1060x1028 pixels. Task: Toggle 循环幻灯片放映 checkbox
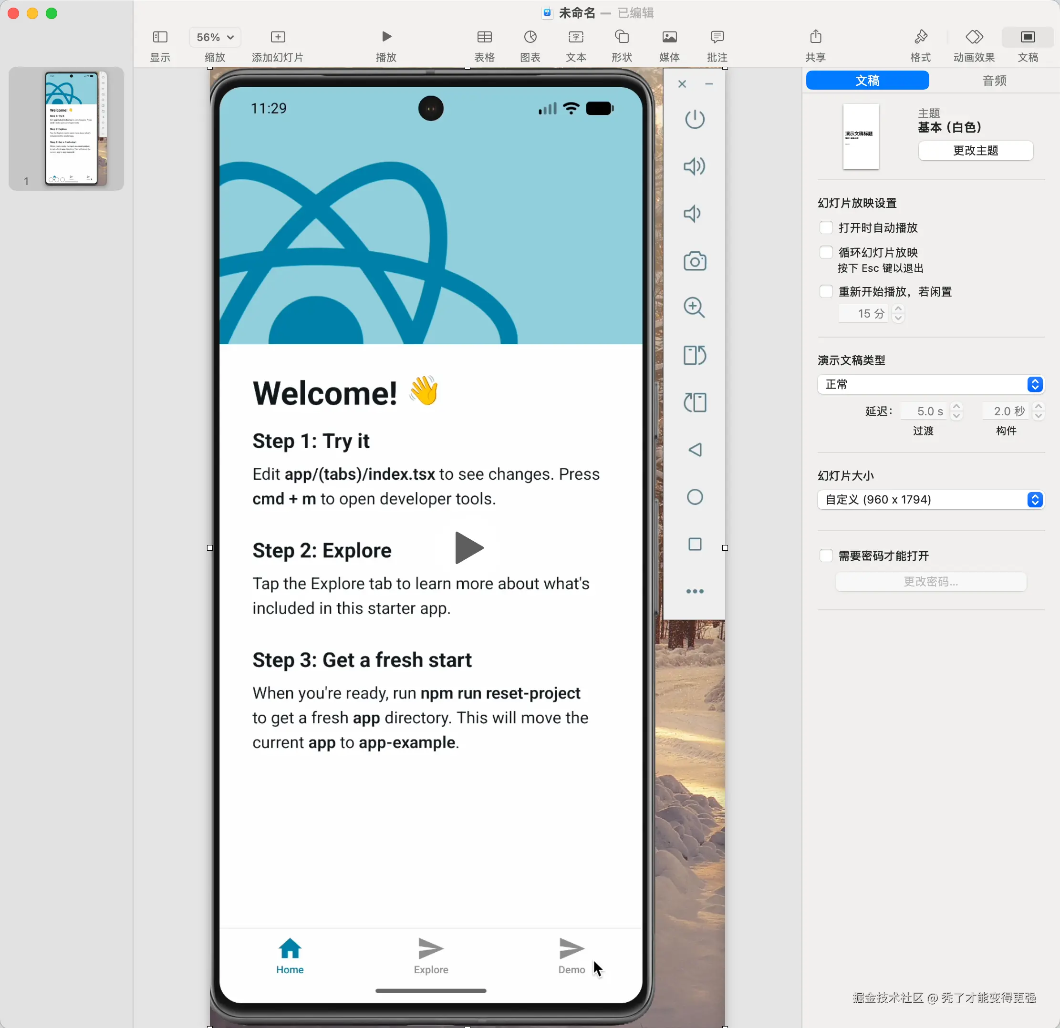pos(825,252)
